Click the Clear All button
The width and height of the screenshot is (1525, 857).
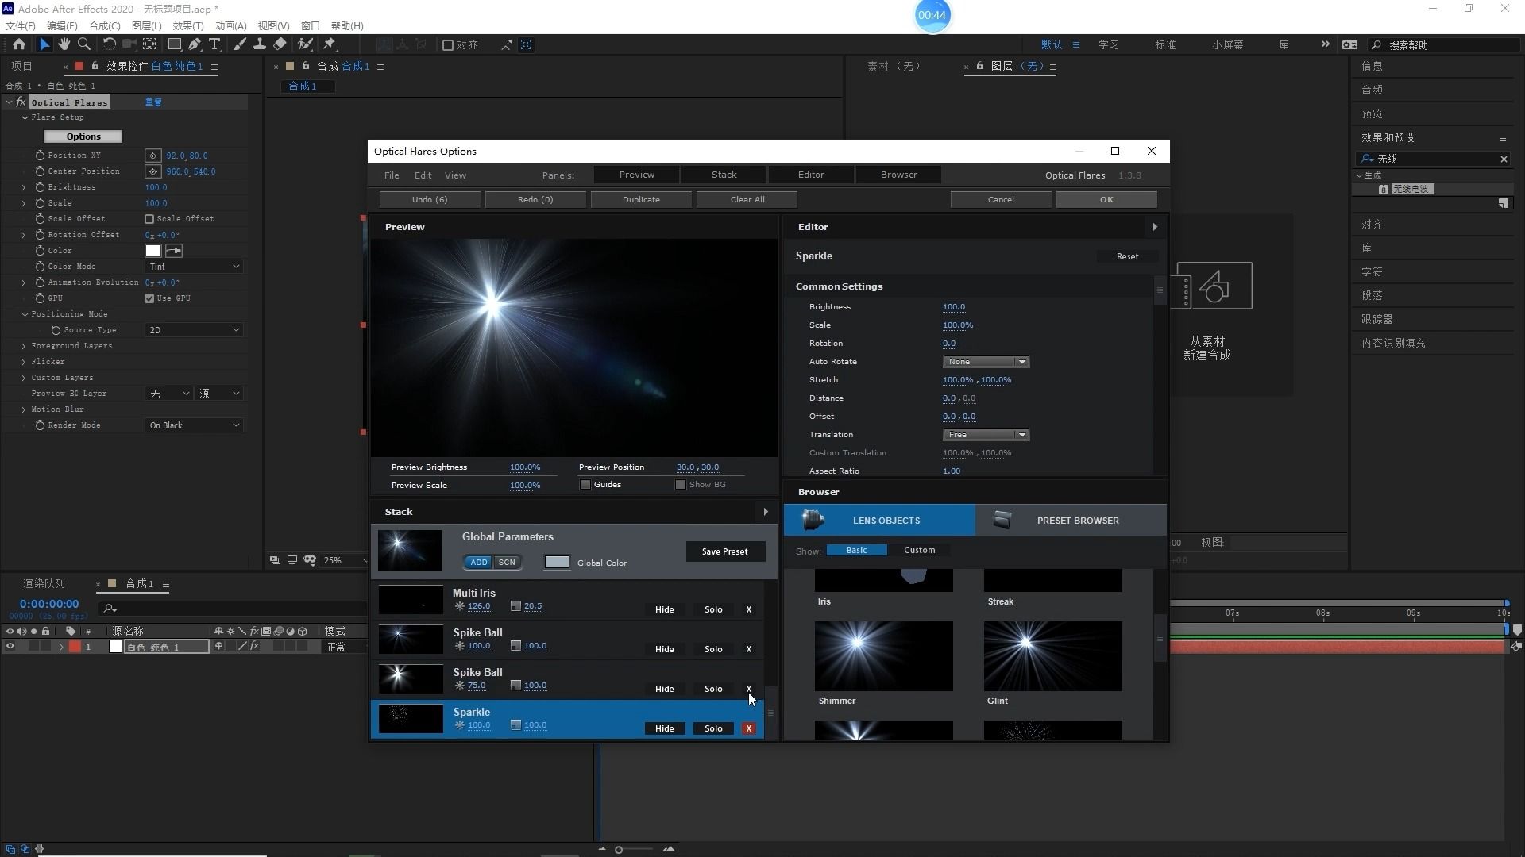(x=748, y=199)
